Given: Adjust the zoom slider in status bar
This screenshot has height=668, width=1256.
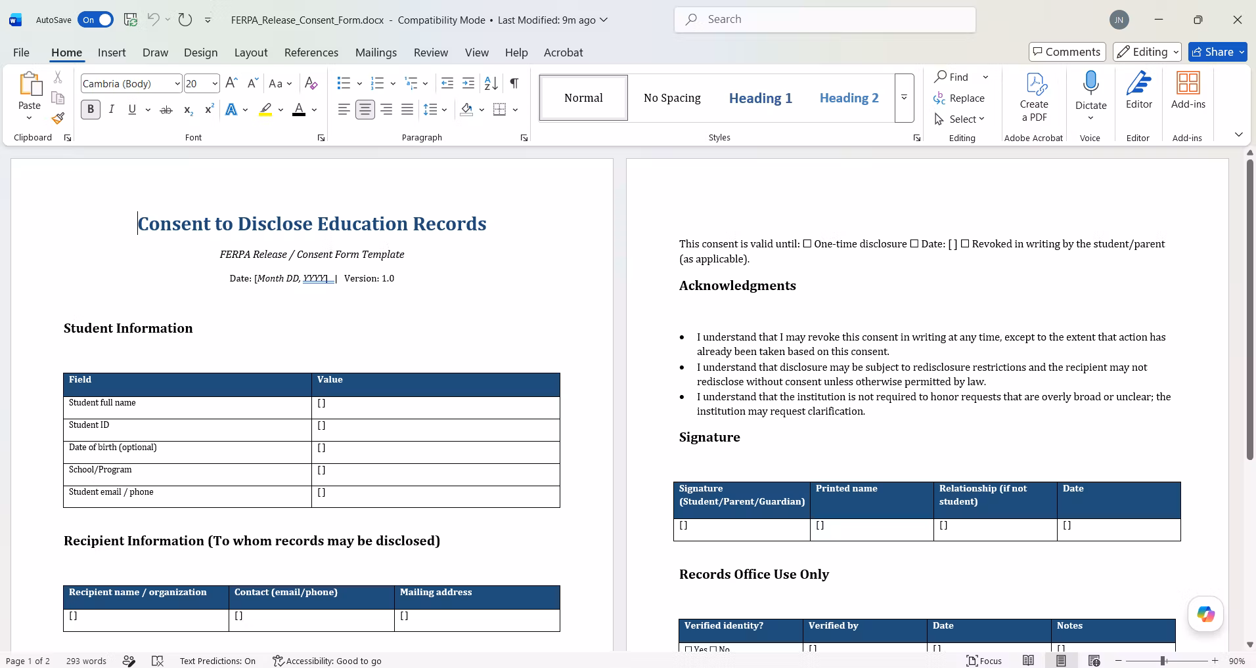Looking at the screenshot, I should pos(1163,661).
